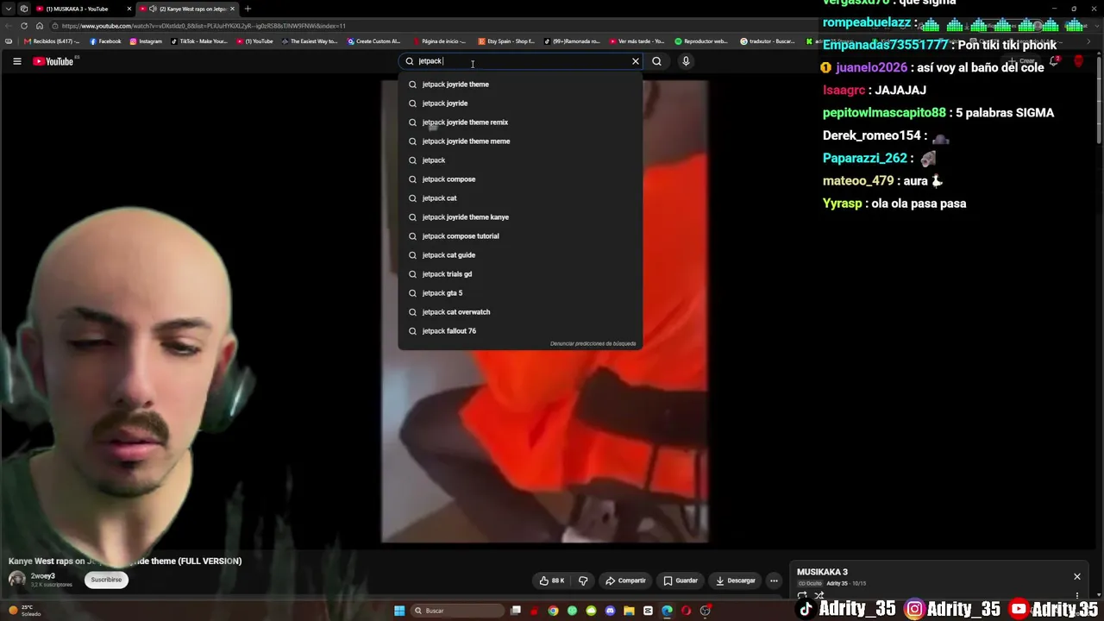Screen dimensions: 1104x621
Task: Open the 2woey3 channel name
Action: click(43, 576)
